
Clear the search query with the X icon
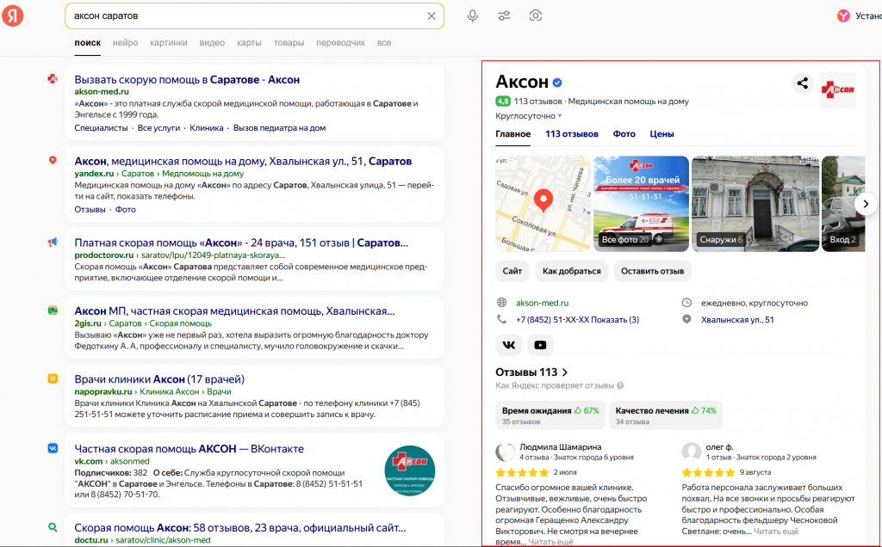tap(432, 15)
